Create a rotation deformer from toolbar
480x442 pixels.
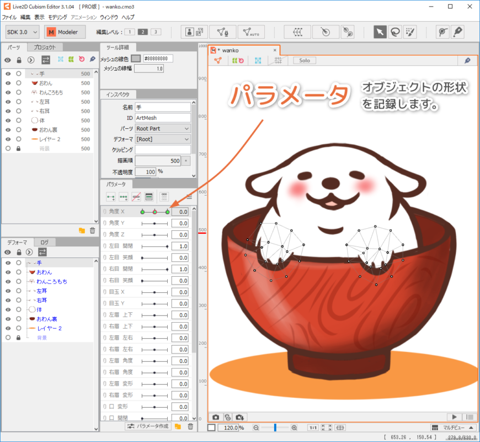326,32
